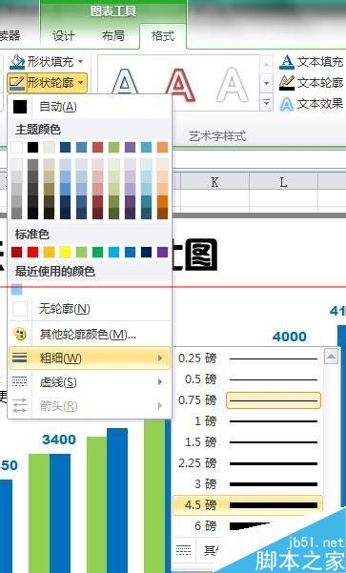Open the 设计 ribbon tab
This screenshot has height=573, width=346.
tap(63, 36)
